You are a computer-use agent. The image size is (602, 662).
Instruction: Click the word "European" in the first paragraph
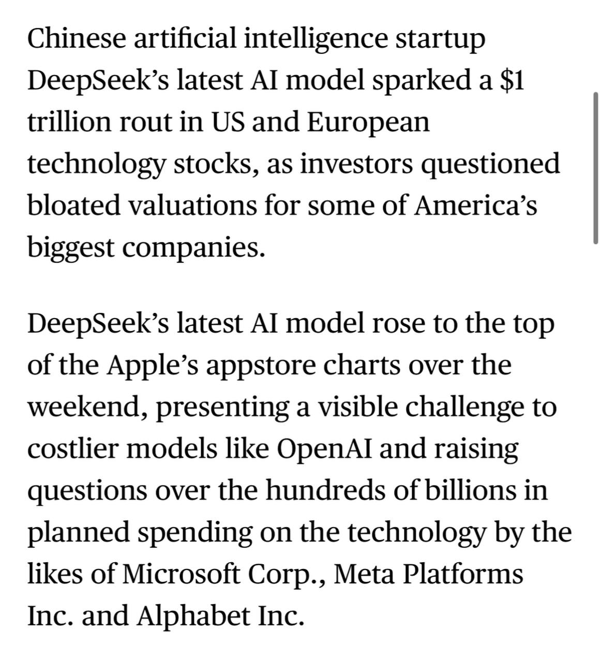click(x=368, y=123)
